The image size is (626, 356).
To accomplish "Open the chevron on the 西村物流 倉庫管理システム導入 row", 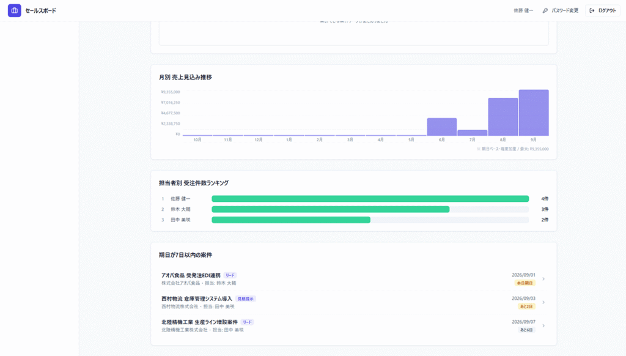I will 543,302.
